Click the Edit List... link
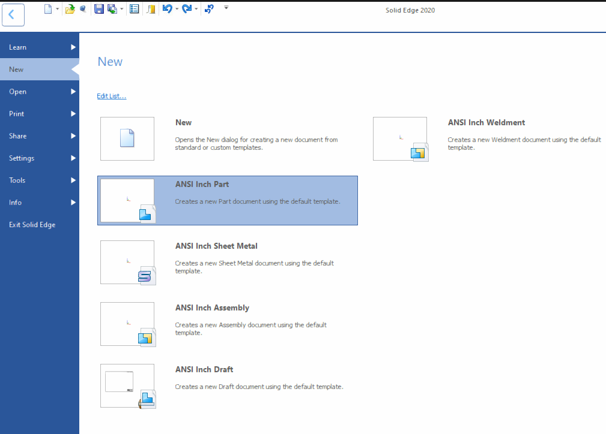 coord(111,96)
